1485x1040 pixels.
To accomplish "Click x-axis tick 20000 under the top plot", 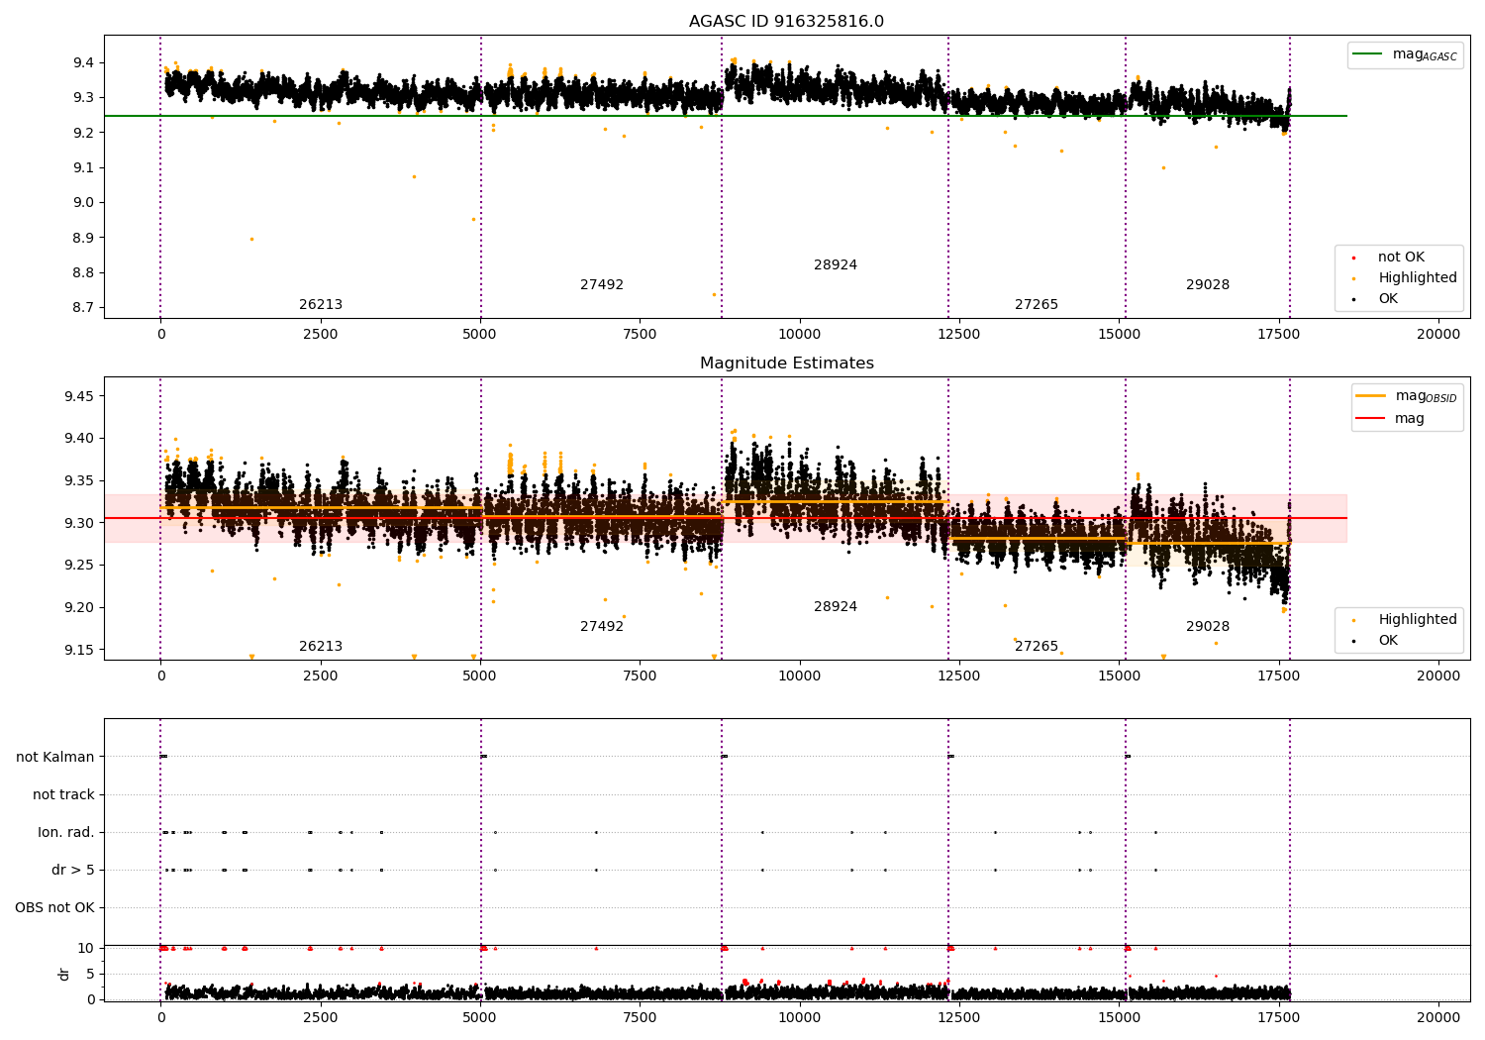I will pyautogui.click(x=1437, y=335).
